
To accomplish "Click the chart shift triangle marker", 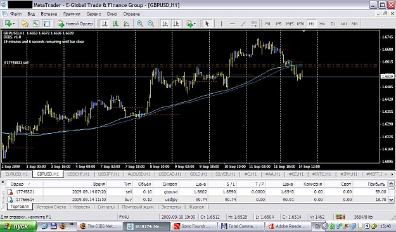I will 304,31.
